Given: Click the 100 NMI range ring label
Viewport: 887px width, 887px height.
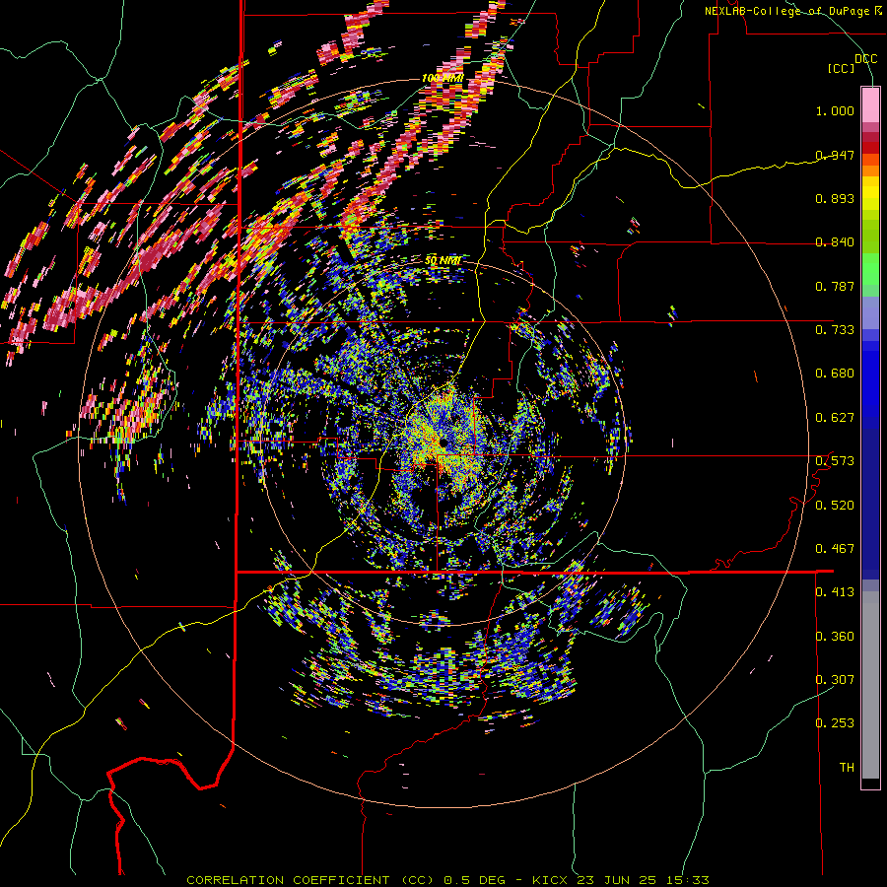Looking at the screenshot, I should tap(443, 78).
